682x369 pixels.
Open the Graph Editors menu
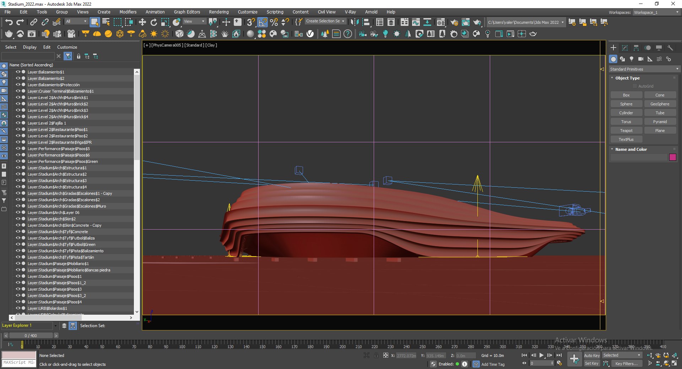(187, 12)
